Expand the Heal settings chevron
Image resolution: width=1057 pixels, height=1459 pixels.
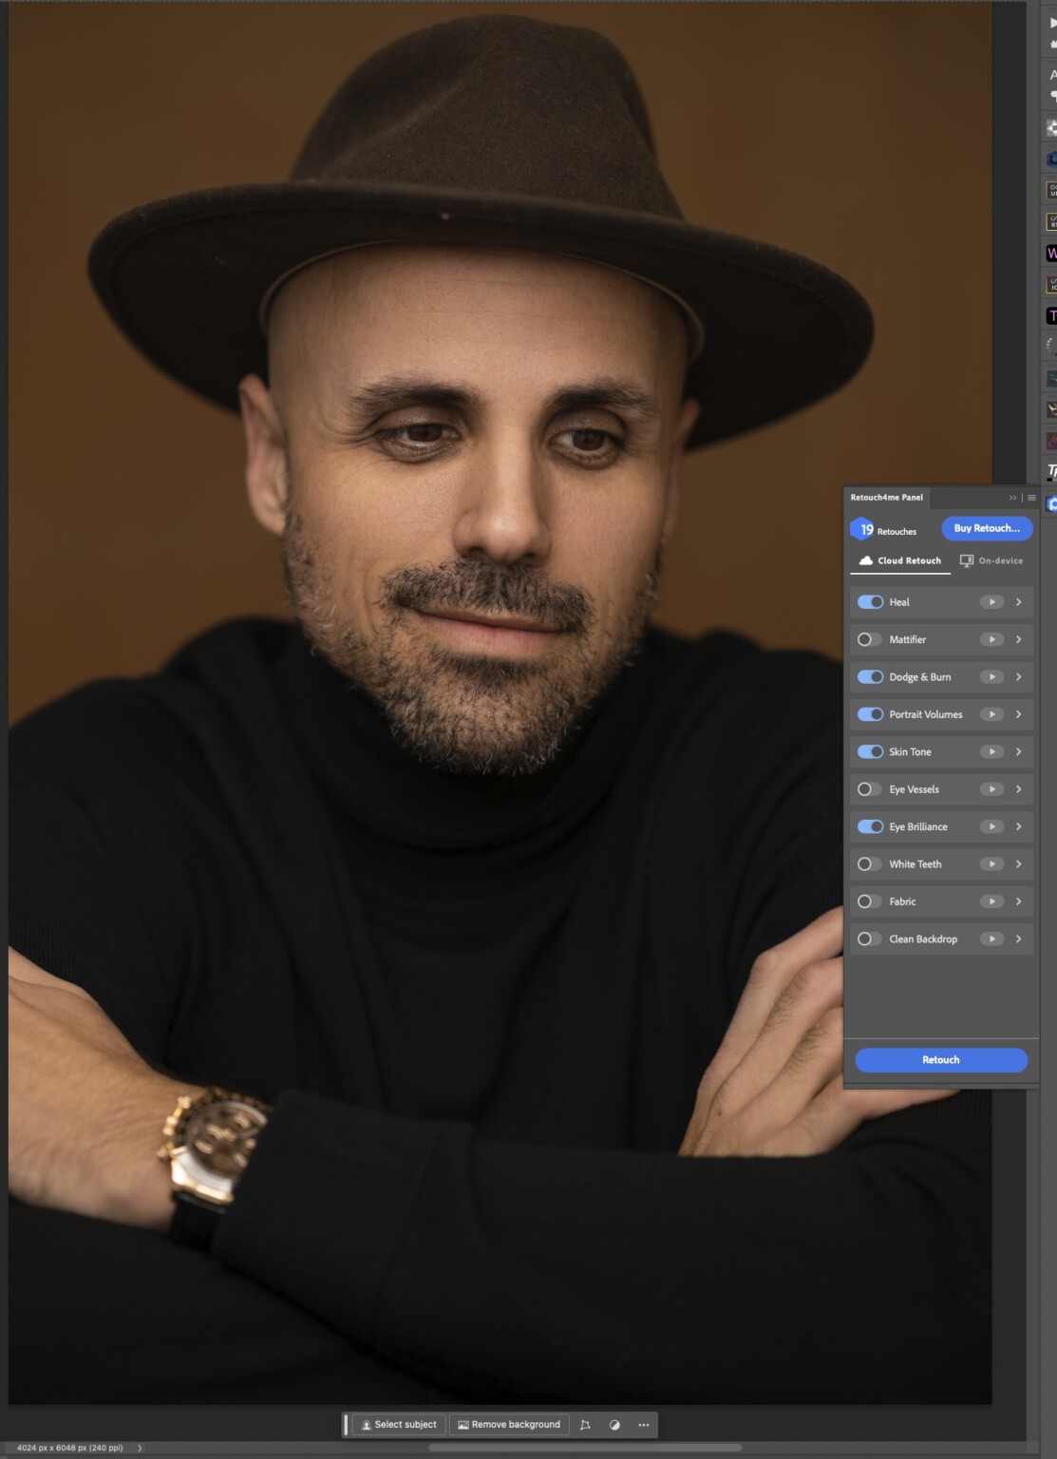point(1019,602)
